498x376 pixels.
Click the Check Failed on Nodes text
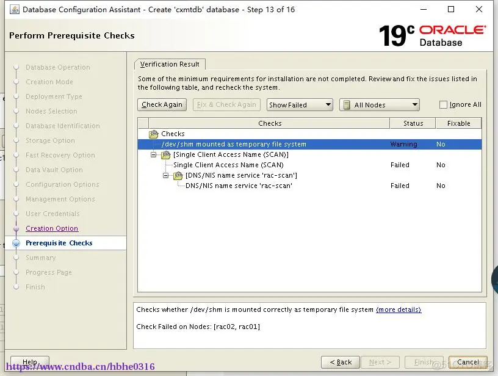[x=198, y=327]
